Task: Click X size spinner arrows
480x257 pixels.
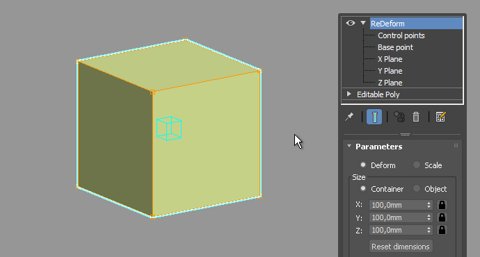Action: (429, 205)
